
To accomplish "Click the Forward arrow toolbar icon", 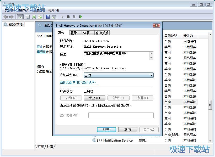I will [12, 17].
